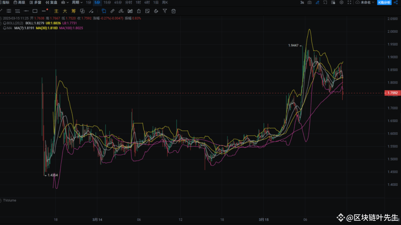This screenshot has width=401, height=225.
Task: Switch to the 1日 timeframe
Action: coord(156,2)
